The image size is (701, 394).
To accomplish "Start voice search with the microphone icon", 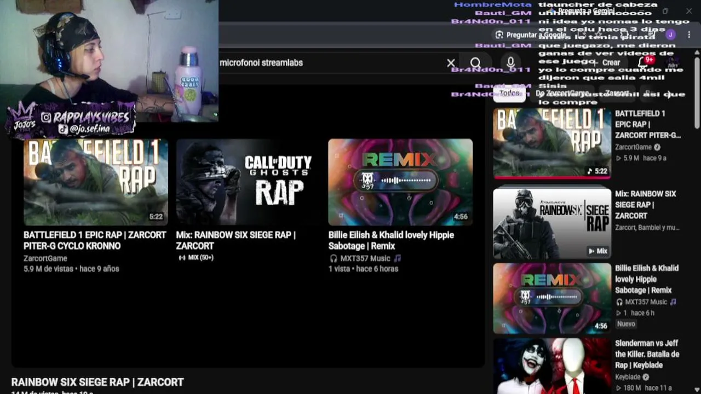I will (510, 63).
